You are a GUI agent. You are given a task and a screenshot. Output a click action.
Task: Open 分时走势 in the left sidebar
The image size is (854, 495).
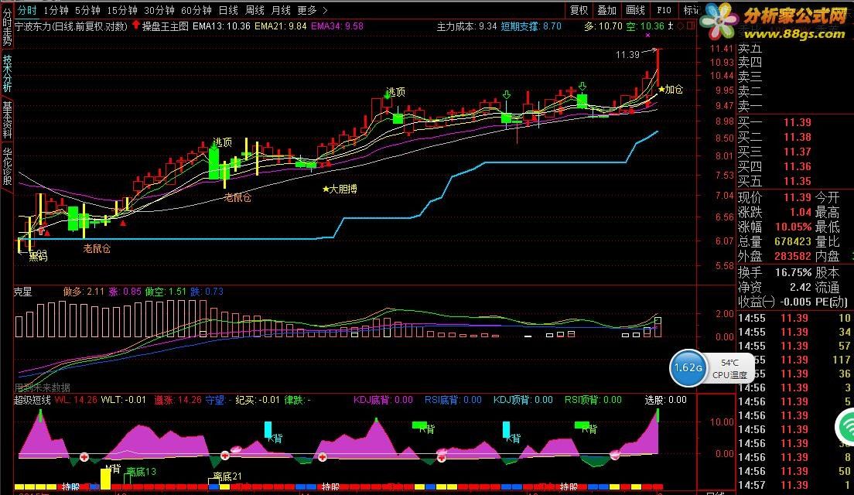coord(6,26)
